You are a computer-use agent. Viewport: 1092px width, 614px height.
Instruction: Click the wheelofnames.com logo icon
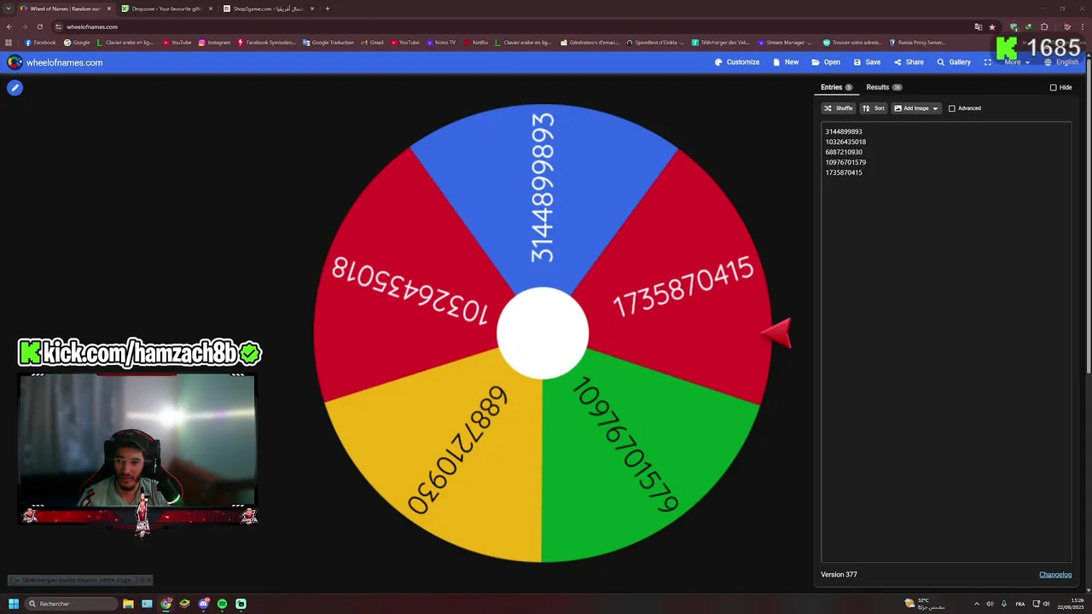[15, 62]
